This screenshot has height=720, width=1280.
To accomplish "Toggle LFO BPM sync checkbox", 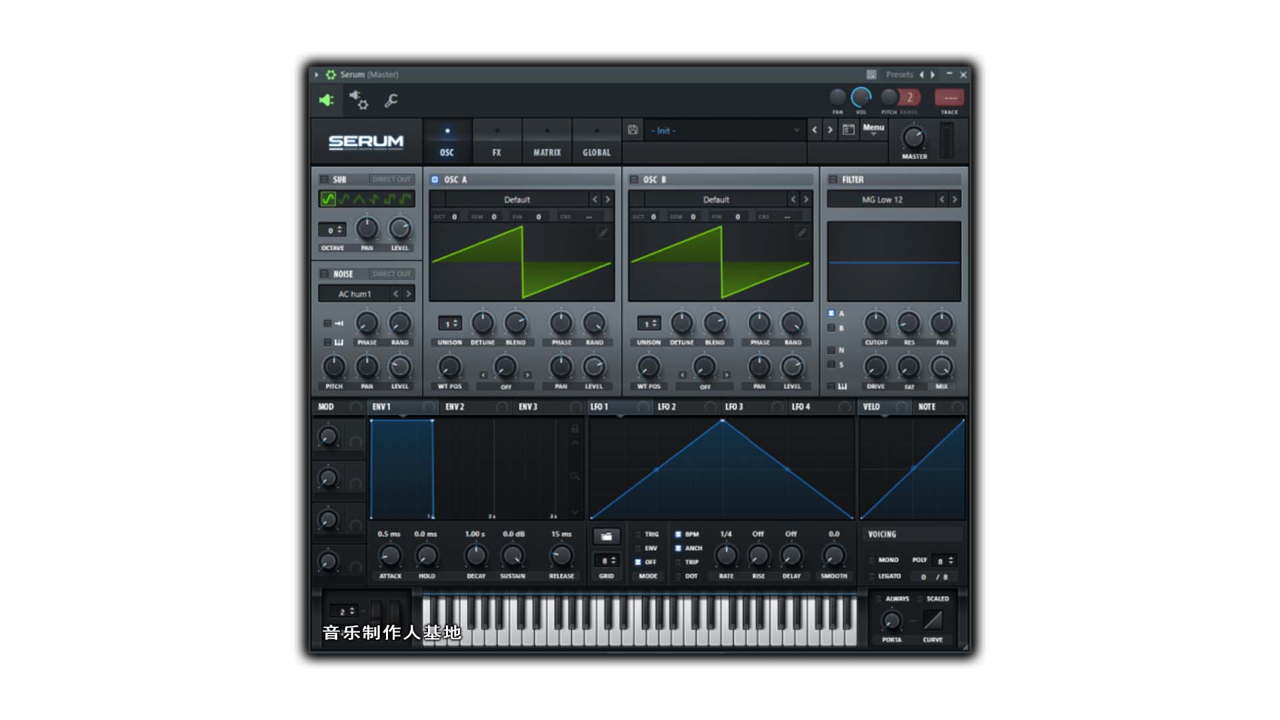I will point(678,534).
